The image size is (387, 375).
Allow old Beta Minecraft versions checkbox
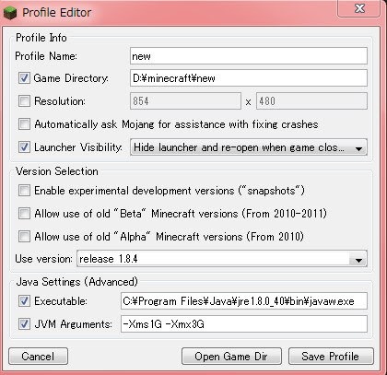point(24,213)
